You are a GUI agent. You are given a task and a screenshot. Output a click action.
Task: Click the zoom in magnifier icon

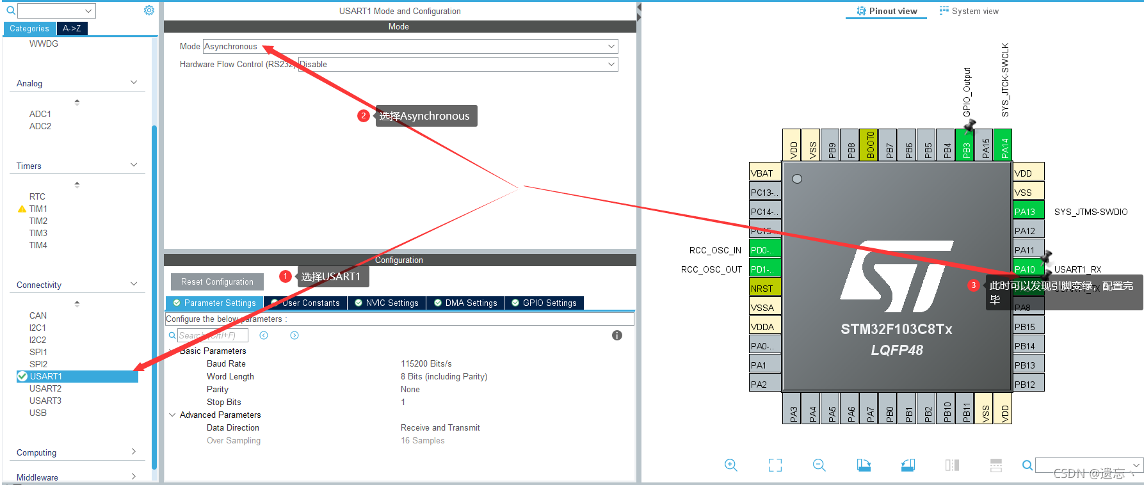pyautogui.click(x=730, y=465)
